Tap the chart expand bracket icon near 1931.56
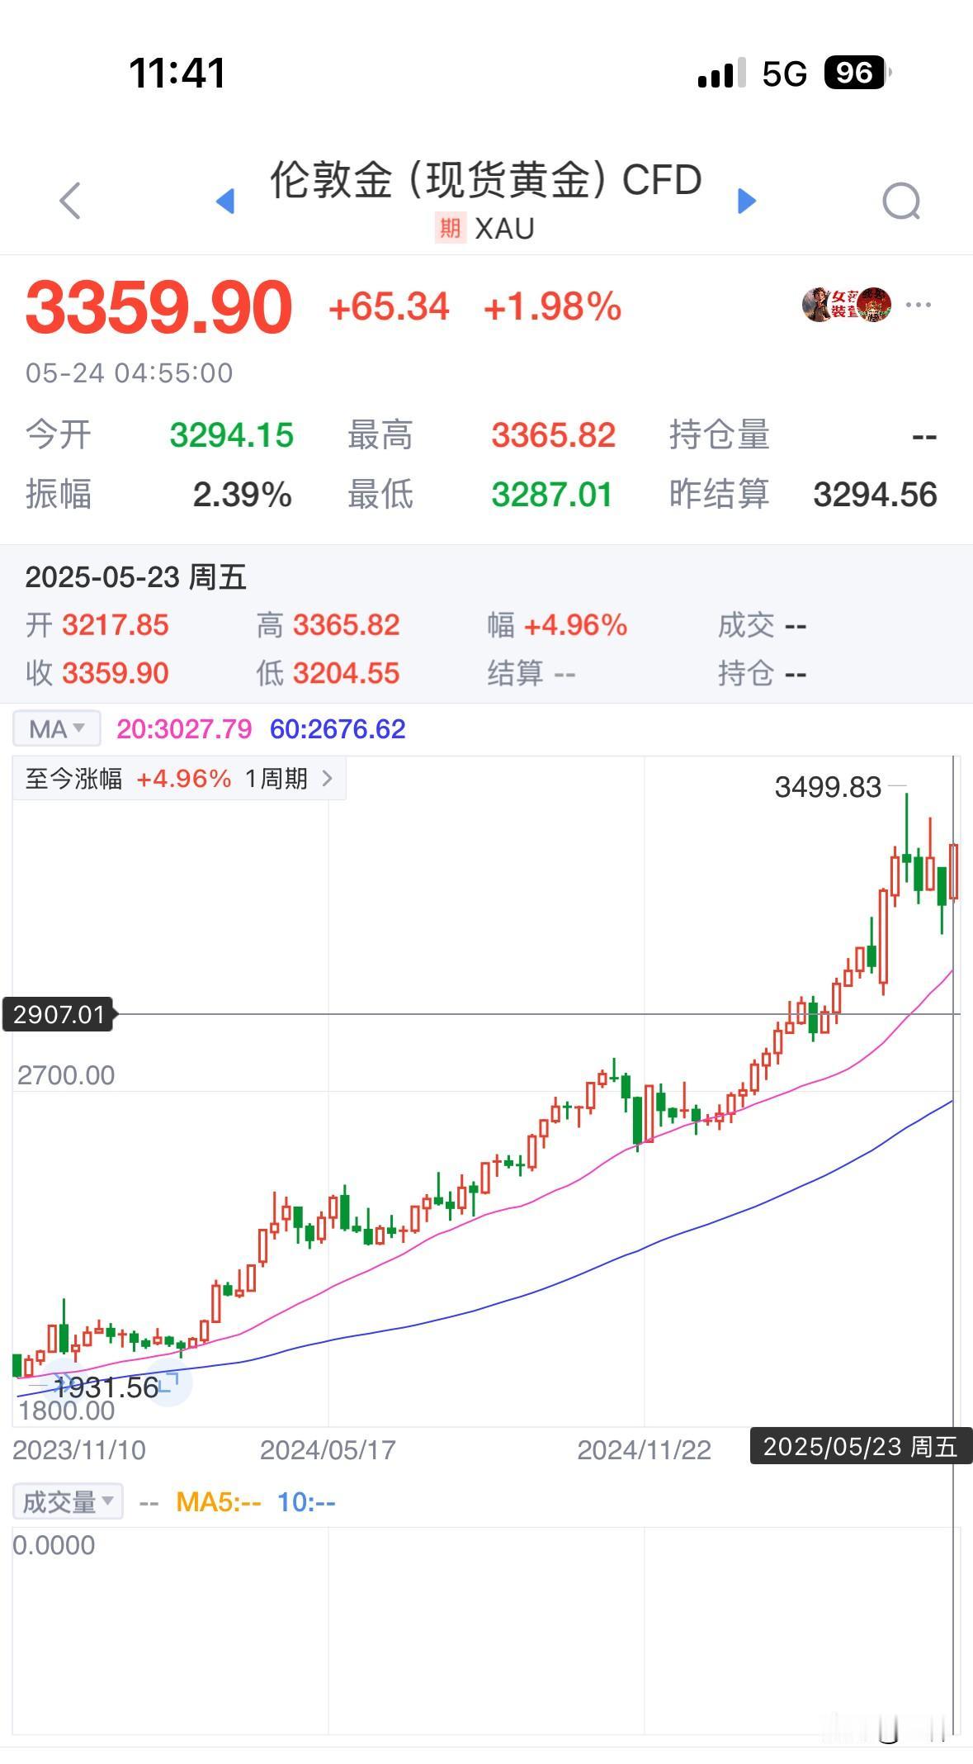 (168, 1382)
